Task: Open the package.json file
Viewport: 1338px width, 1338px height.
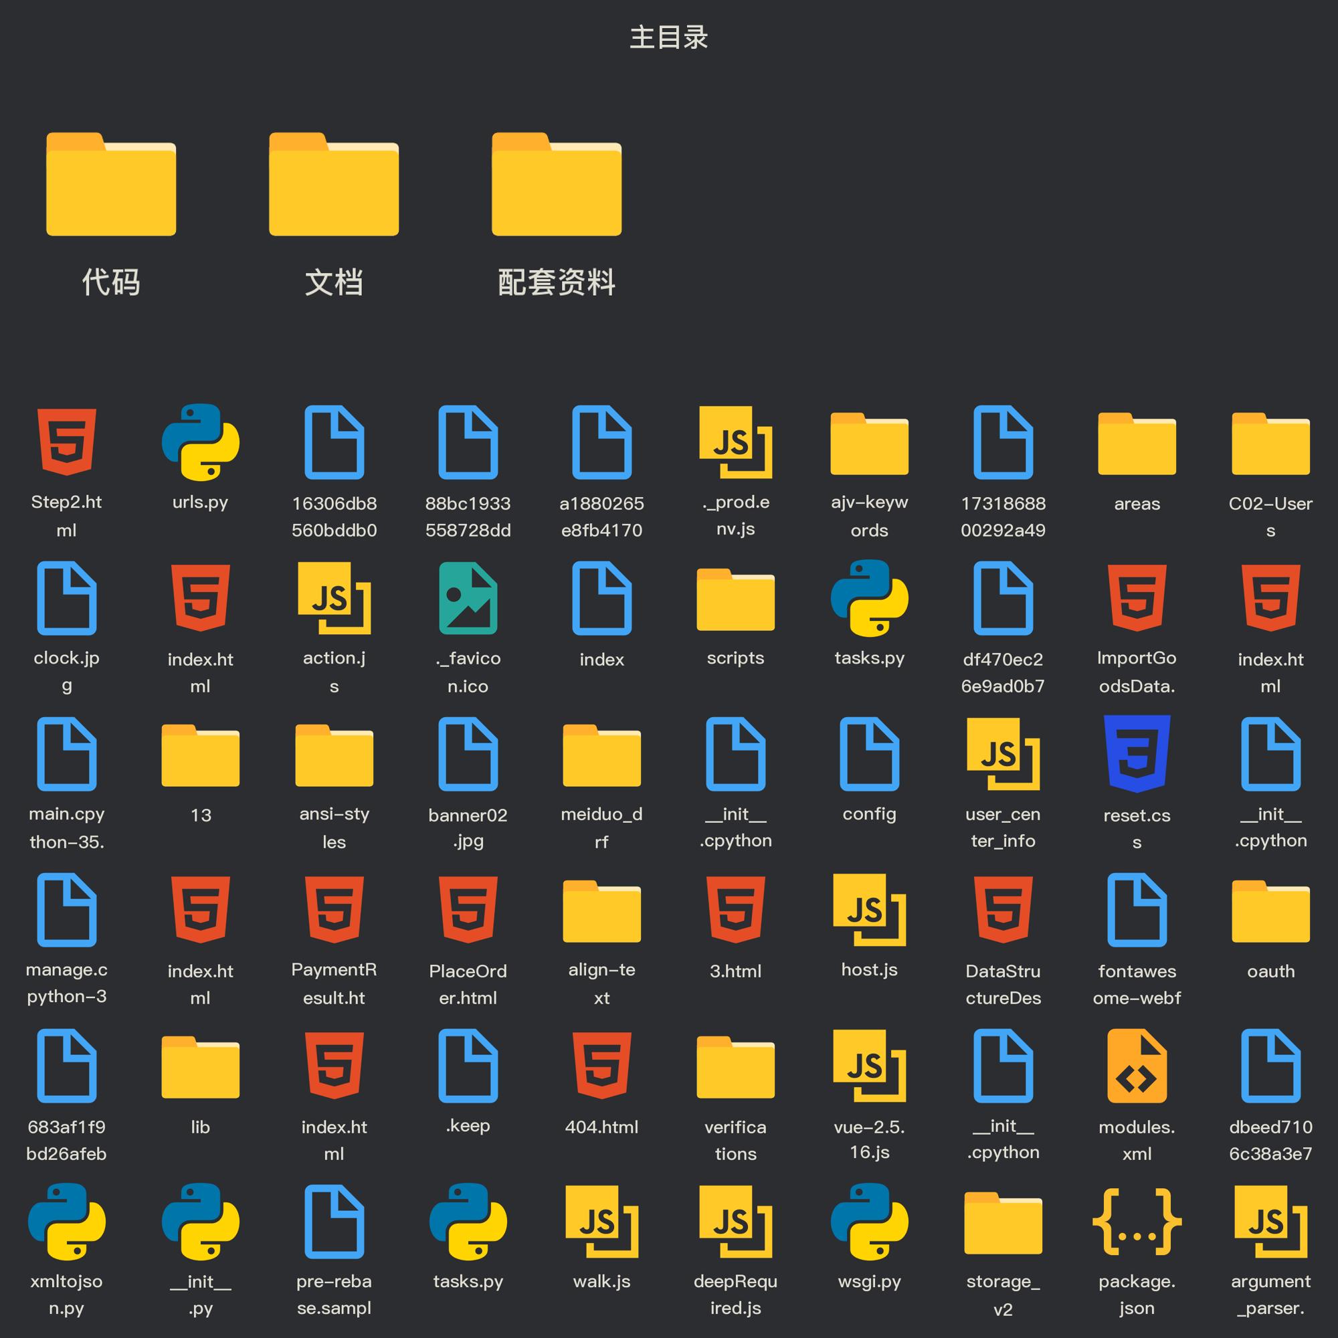Action: pos(1137,1221)
